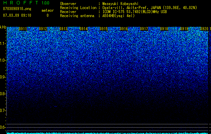The height and width of the screenshot is (134, 211).
Task: Click the 0918 time marker
Action: tap(164, 29)
